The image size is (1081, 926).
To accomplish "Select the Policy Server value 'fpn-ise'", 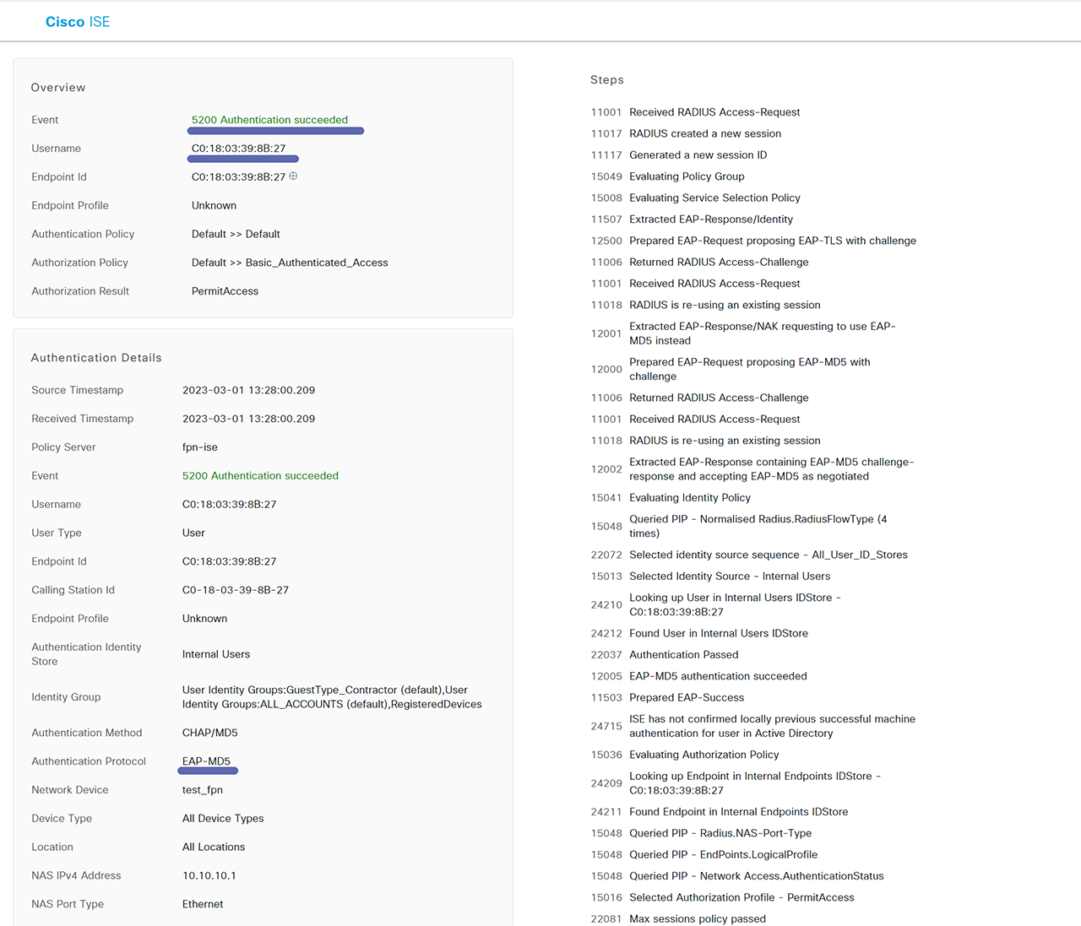I will coord(200,447).
